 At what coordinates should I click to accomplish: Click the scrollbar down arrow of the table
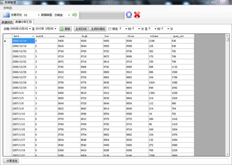click(x=227, y=154)
